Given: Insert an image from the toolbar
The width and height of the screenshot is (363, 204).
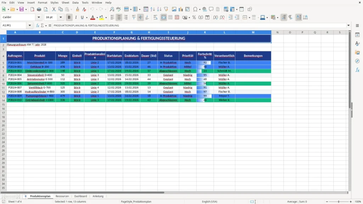Looking at the screenshot, I should (174, 9).
